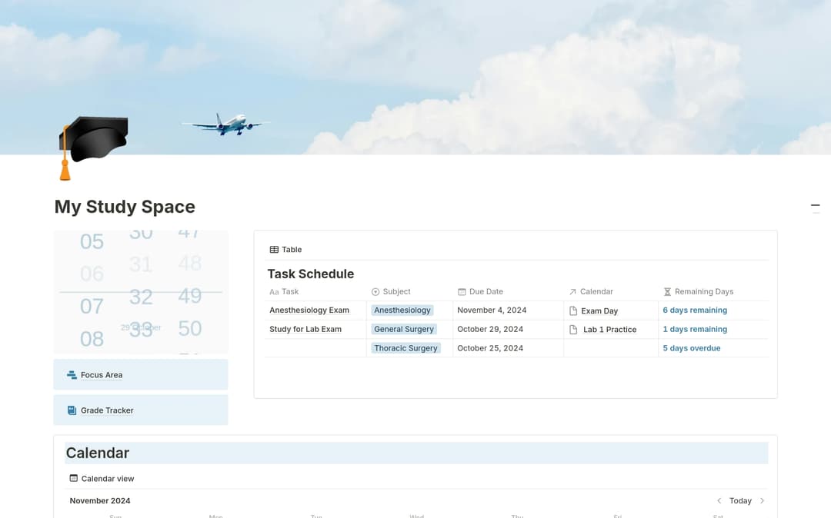Click the Today button in the calendar
Screen dimensions: 831x518
(740, 500)
